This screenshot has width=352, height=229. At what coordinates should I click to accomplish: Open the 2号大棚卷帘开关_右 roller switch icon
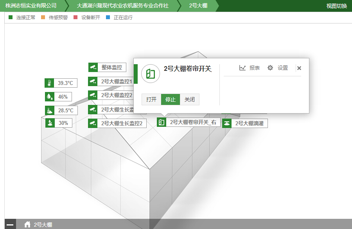[x=162, y=122]
